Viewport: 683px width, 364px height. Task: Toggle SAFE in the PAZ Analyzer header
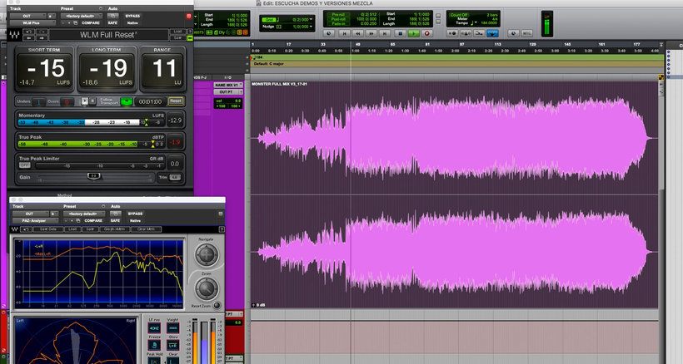pos(115,221)
